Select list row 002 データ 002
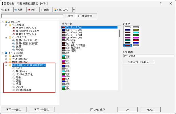The height and width of the screenshot is (114, 176). [90, 30]
